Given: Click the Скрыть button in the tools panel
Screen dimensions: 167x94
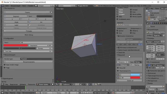Looking at the screenshot, I should [x=27, y=12].
